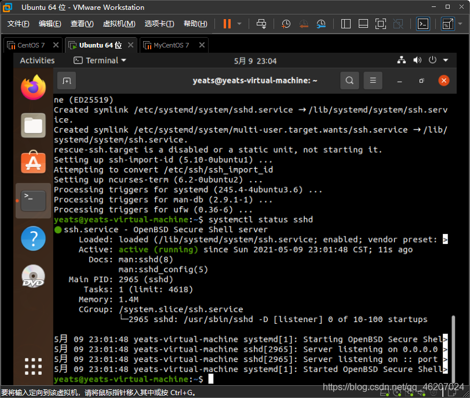Open the 编辑(E) menu
Image resolution: width=470 pixels, height=398 pixels.
(50, 24)
